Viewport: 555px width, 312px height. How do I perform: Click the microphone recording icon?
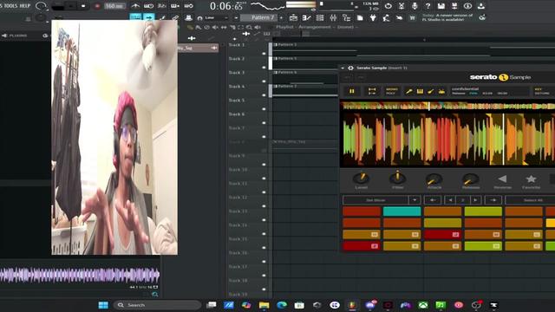415,6
